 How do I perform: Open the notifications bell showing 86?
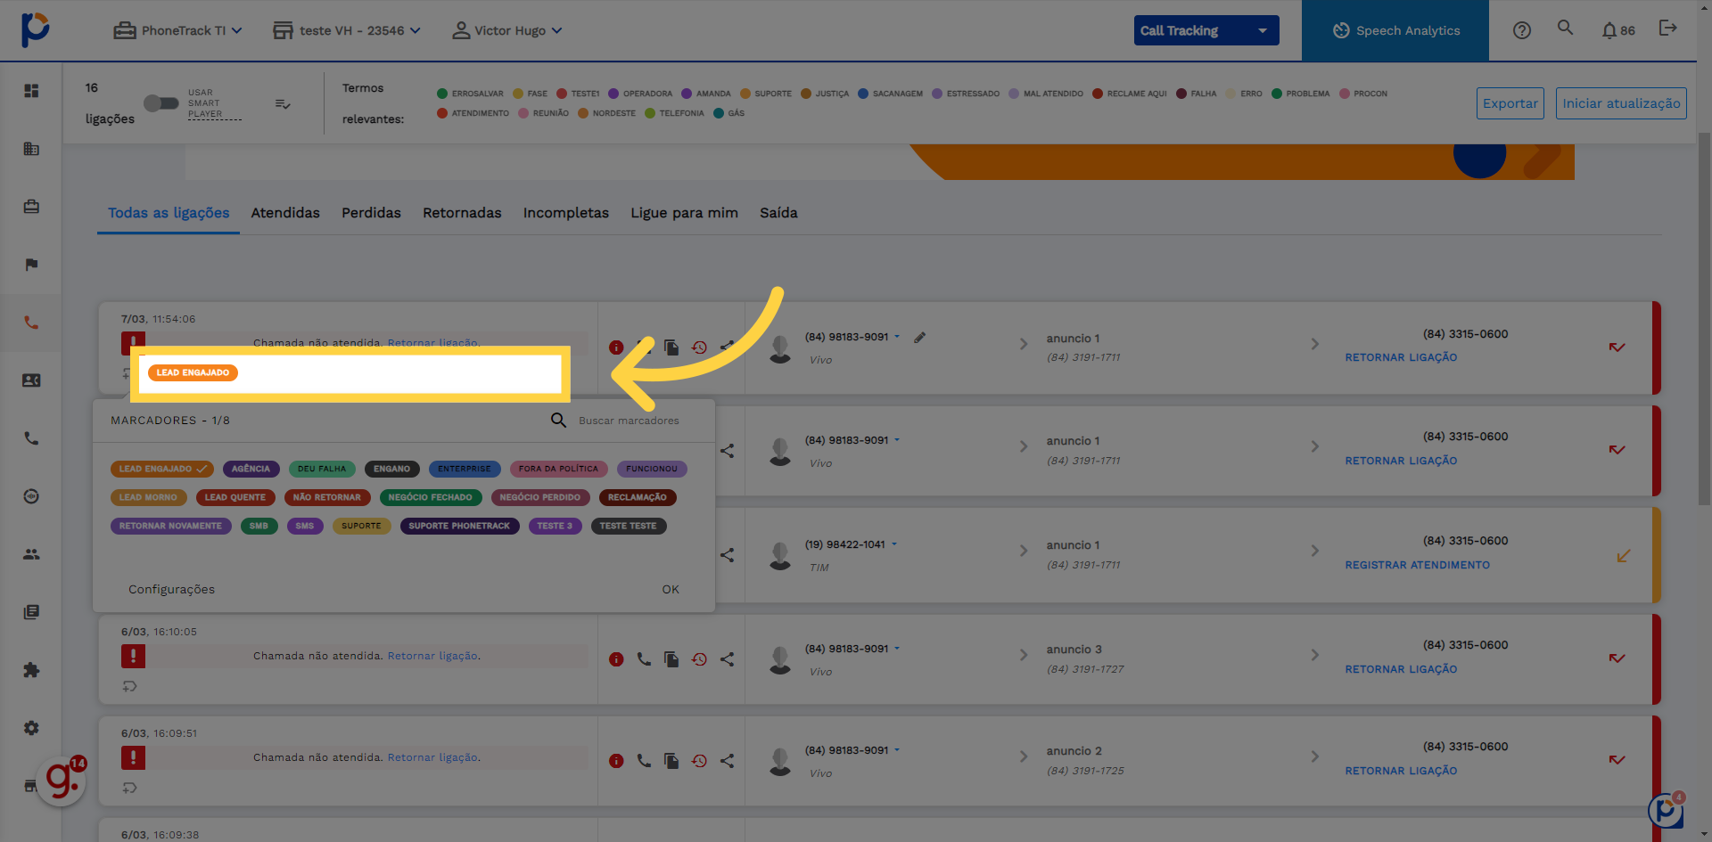[x=1617, y=30]
